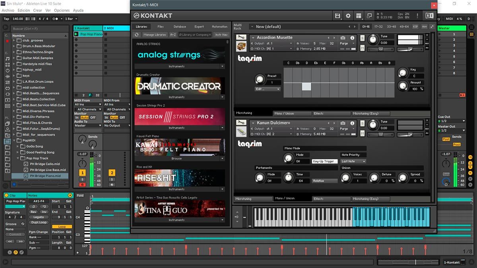
Task: Open the Ableton Crear menu
Action: [x=38, y=10]
